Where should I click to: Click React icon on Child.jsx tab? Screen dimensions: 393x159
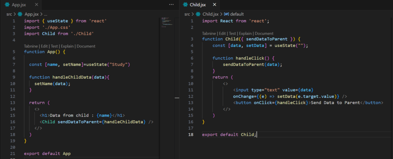[185, 5]
